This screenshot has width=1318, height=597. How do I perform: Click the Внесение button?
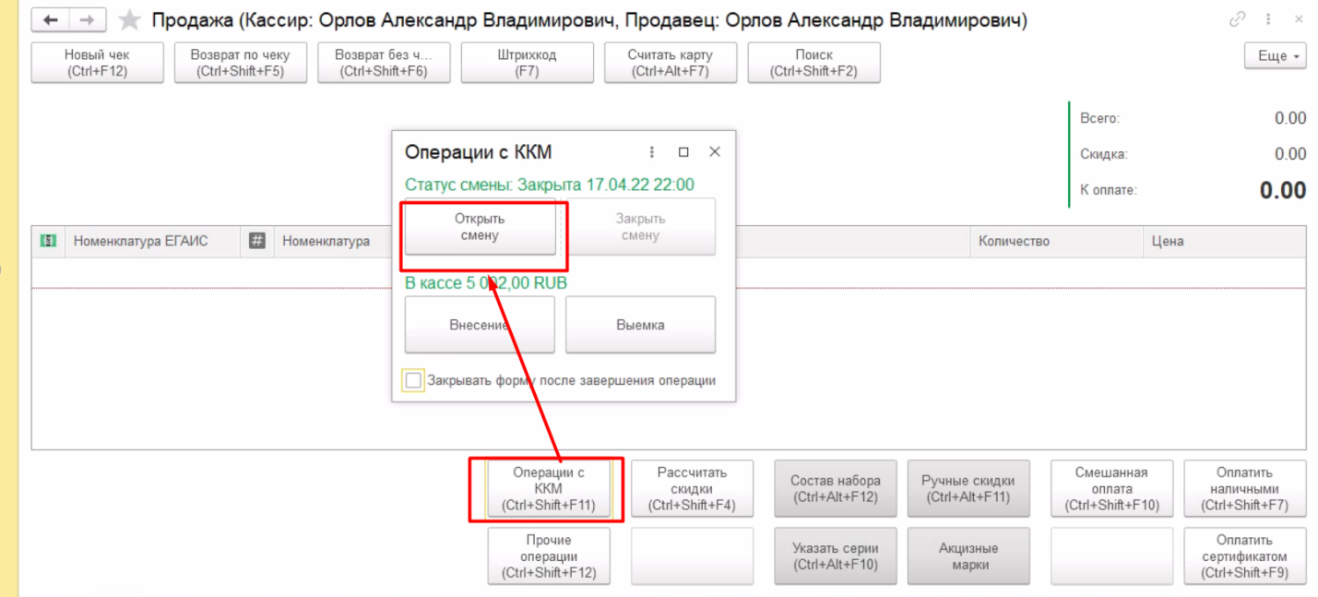[480, 325]
